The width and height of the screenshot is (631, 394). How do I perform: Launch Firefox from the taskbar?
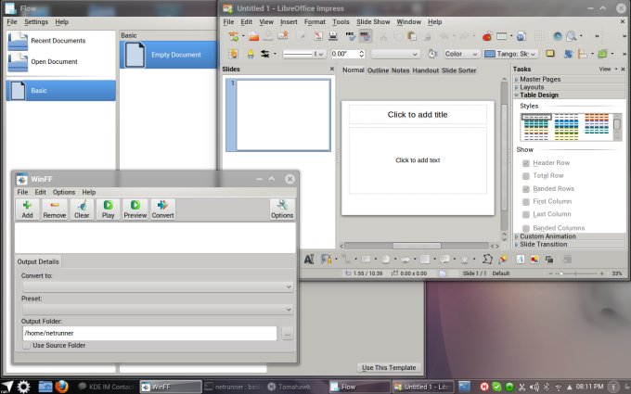point(61,386)
